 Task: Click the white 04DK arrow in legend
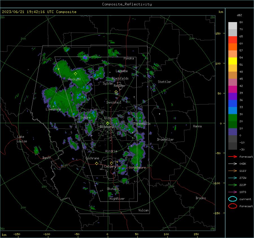[x=233, y=164]
